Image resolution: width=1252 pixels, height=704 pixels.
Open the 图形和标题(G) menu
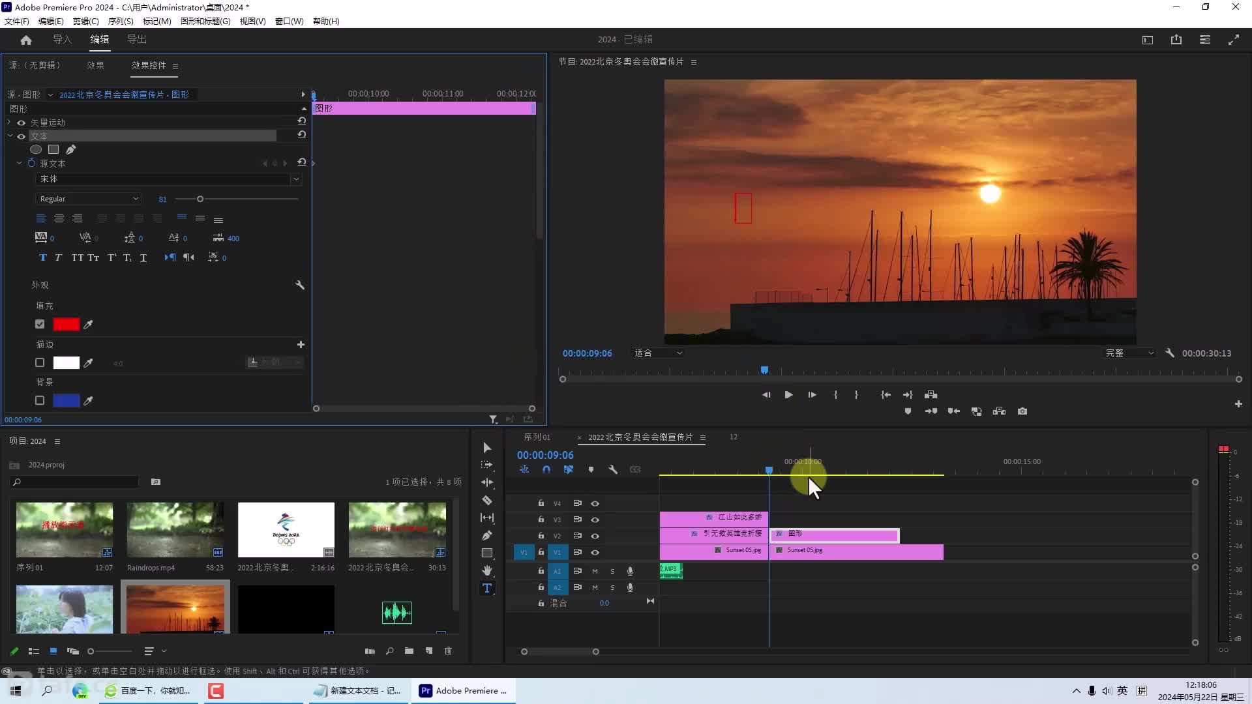[x=205, y=21]
